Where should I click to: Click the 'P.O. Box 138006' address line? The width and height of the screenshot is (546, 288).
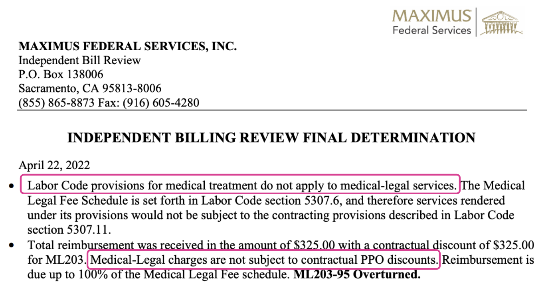point(61,75)
